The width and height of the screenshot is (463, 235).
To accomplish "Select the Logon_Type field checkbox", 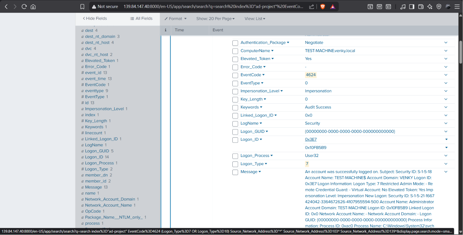I will 235,164.
